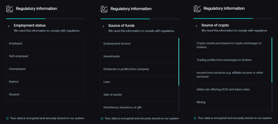Screen dimensions: 278x124
Task: Pick Student as employment status
Action: pyautogui.click(x=46, y=95)
